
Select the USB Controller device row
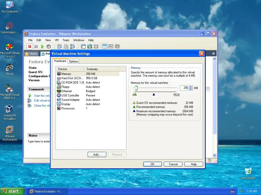coord(88,95)
